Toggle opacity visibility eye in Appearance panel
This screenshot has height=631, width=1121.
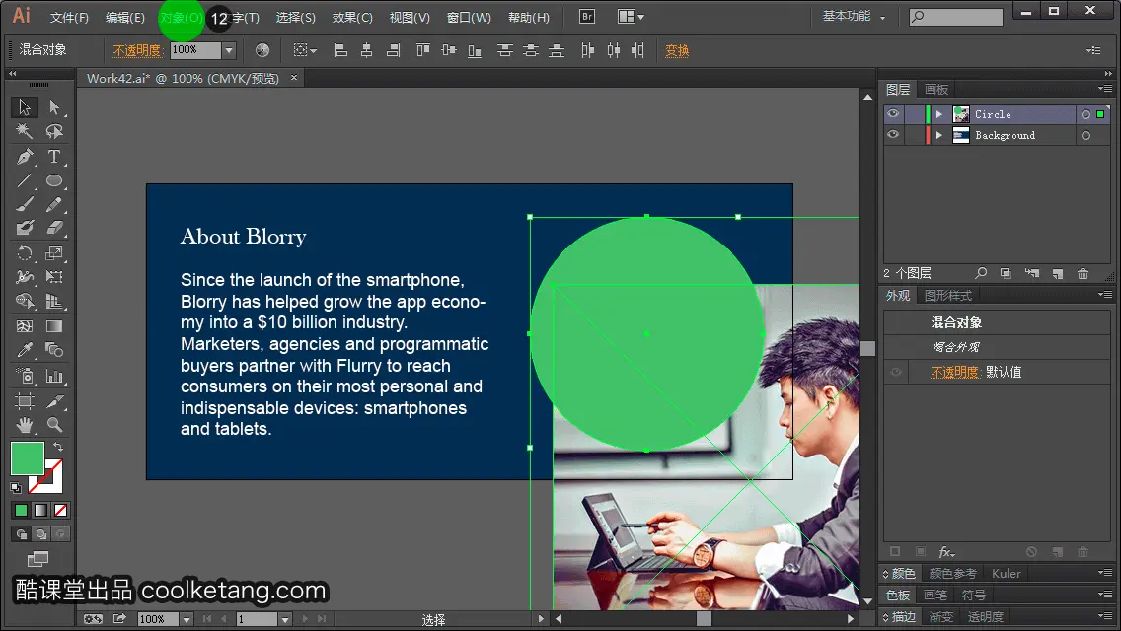896,372
